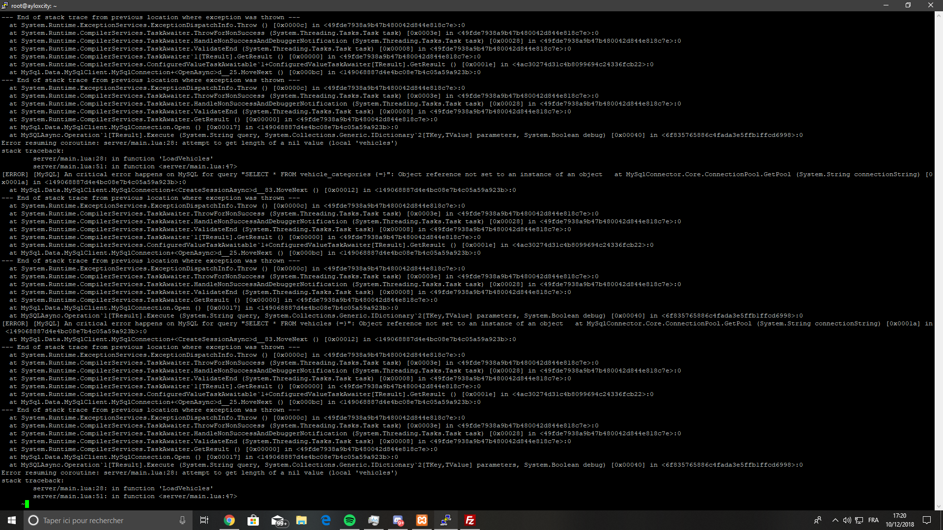Click the Cortana search box
This screenshot has height=530, width=943.
pos(107,520)
